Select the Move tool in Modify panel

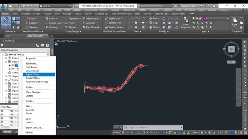pyautogui.click(x=154, y=19)
